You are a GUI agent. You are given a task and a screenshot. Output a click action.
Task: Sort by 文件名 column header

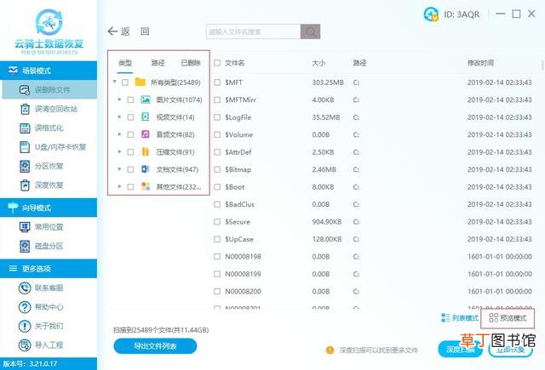click(235, 63)
